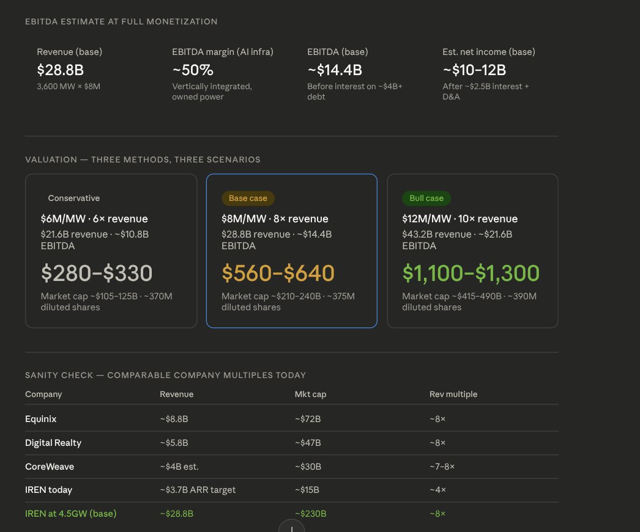Click 'Before interest on ~$4B+ debt' caption
640x532 pixels.
(355, 92)
